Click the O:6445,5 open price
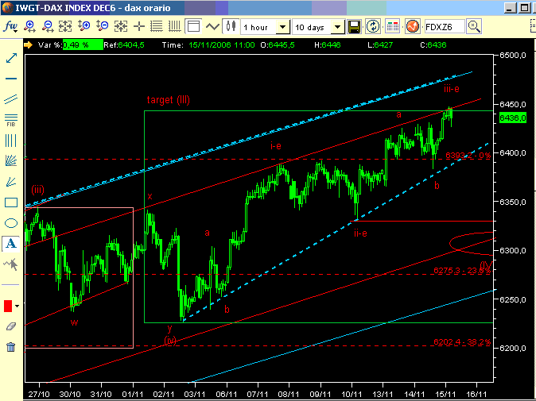Viewport: 536px width, 401px height. tap(278, 45)
